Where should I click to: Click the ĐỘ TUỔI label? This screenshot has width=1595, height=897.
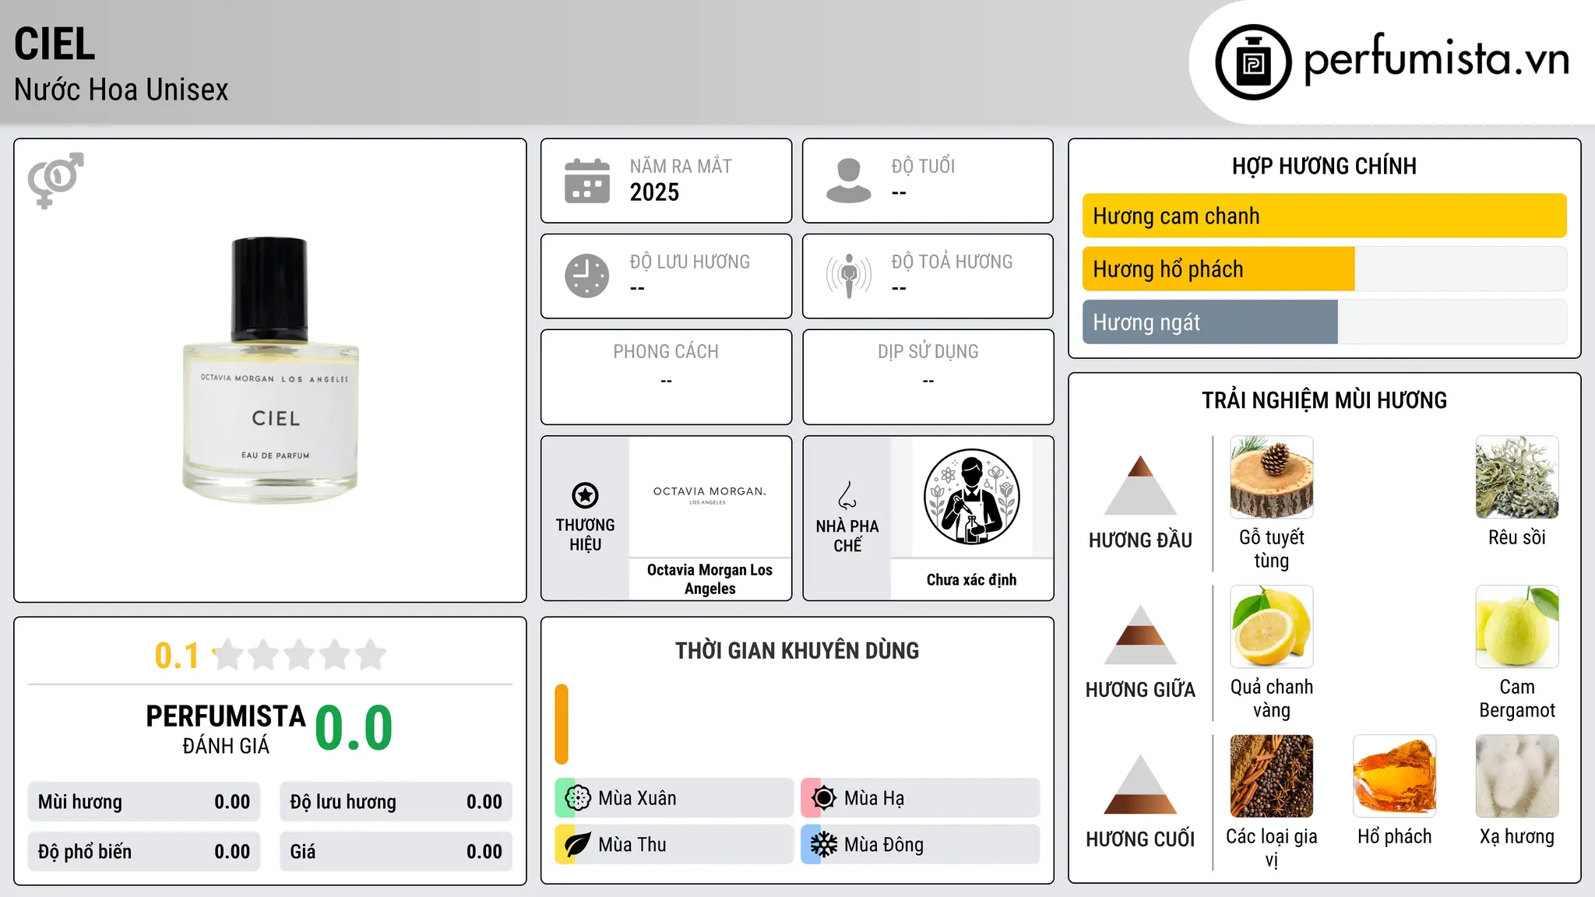pos(923,166)
